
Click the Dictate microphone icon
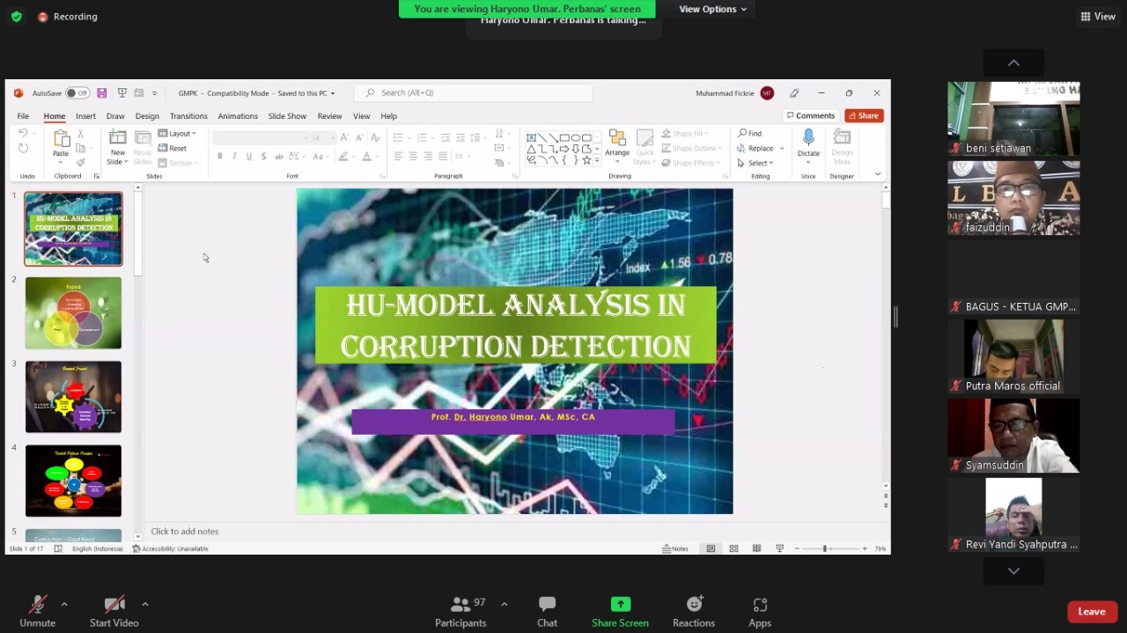click(x=808, y=137)
